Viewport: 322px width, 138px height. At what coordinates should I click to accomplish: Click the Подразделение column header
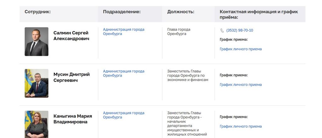122,12
